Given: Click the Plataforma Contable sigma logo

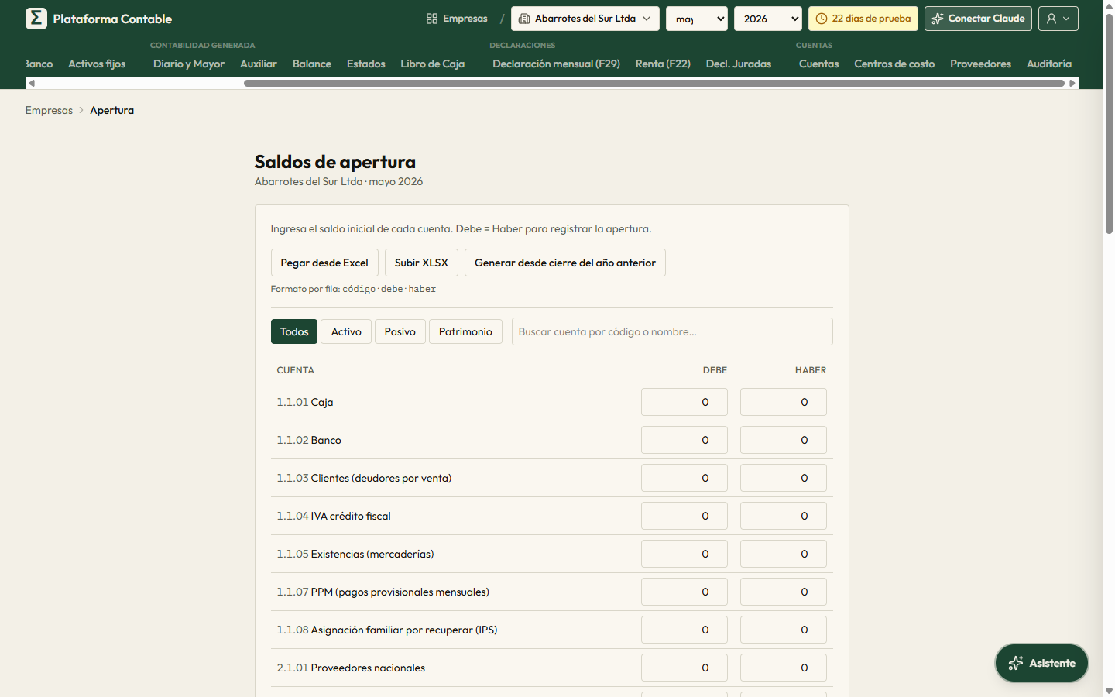Looking at the screenshot, I should (36, 19).
